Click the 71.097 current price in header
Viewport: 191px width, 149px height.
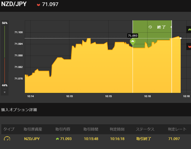50,4
